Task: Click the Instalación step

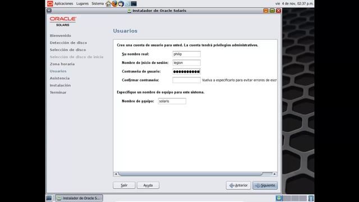Action: [x=60, y=85]
